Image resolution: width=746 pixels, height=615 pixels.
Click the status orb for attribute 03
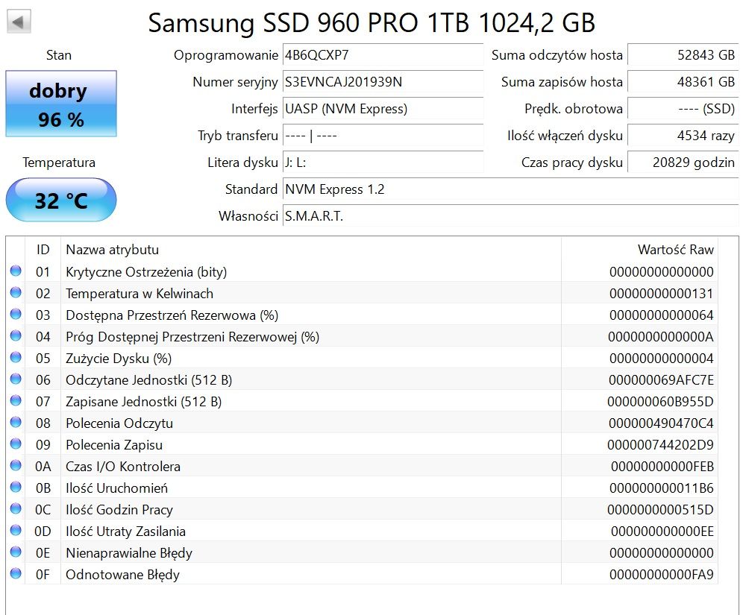coord(16,314)
